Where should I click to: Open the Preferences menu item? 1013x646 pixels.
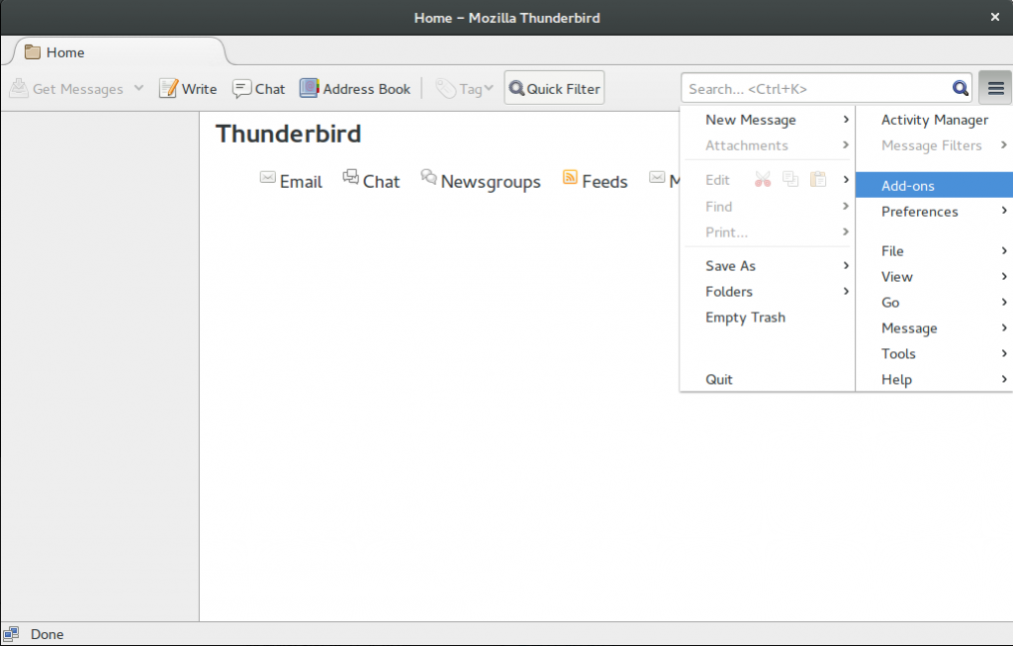934,212
